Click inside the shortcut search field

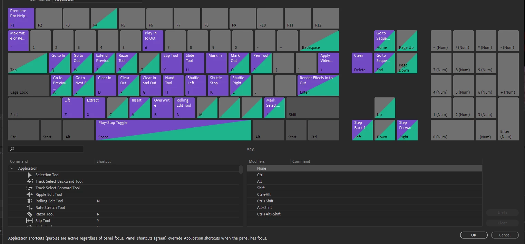click(x=46, y=149)
